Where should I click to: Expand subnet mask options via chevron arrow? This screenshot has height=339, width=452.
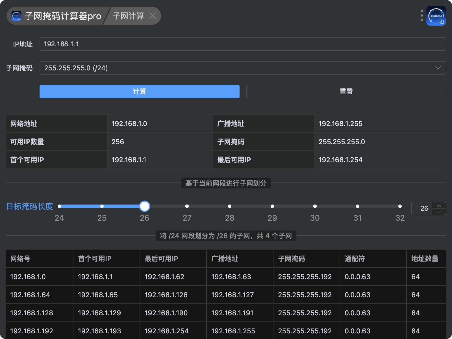point(438,68)
